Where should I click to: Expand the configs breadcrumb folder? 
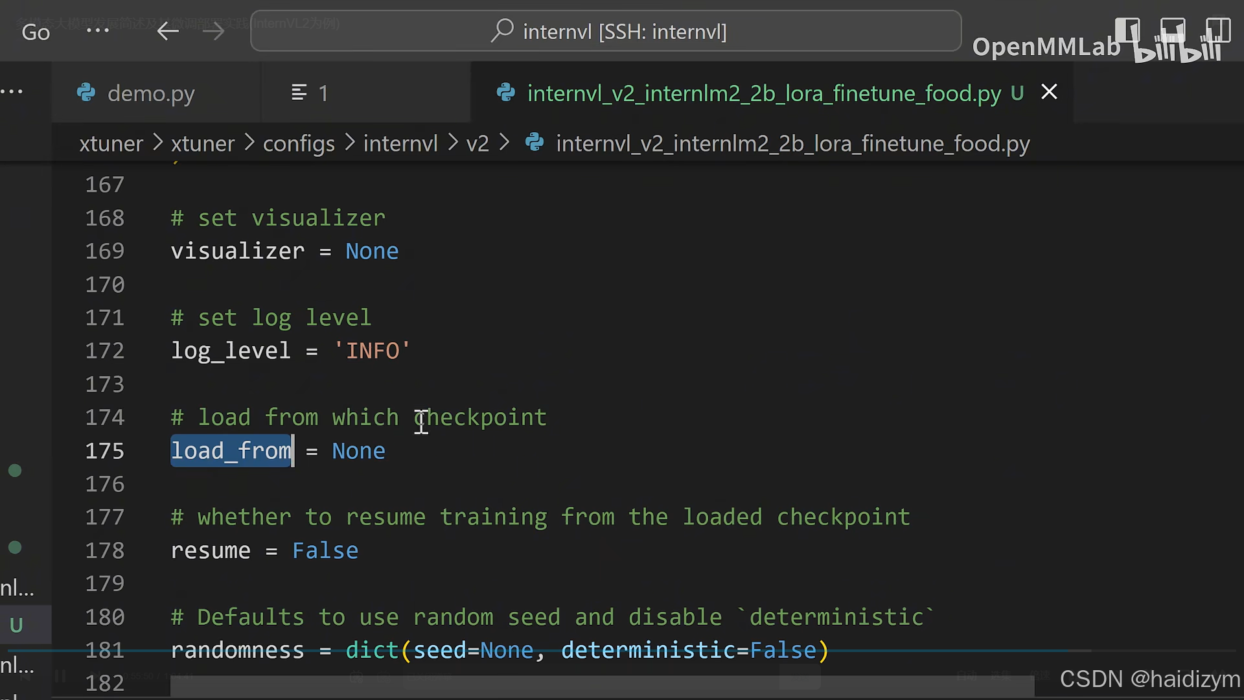pyautogui.click(x=299, y=143)
